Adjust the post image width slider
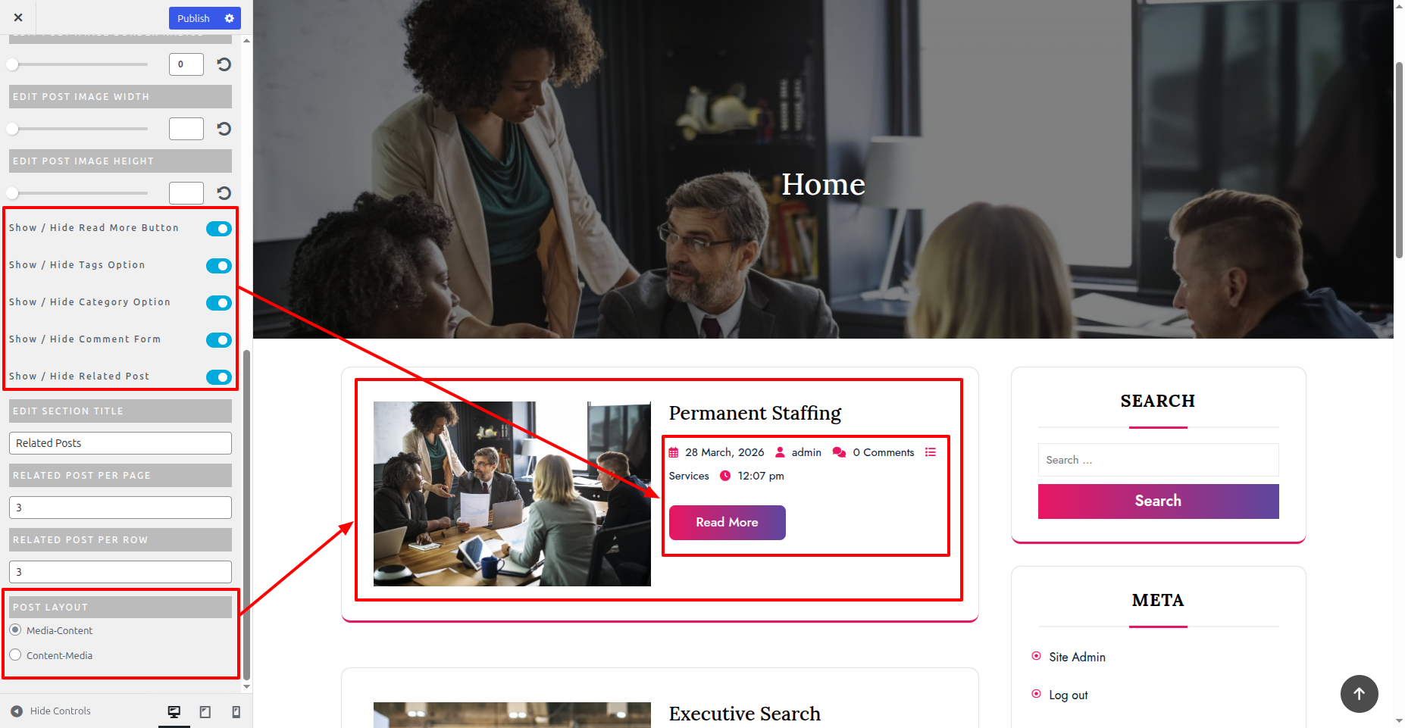 pyautogui.click(x=78, y=129)
